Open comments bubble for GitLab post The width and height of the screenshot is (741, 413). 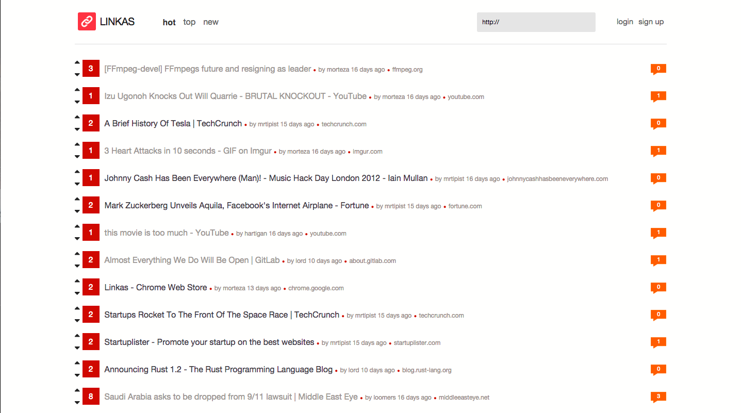(x=658, y=260)
